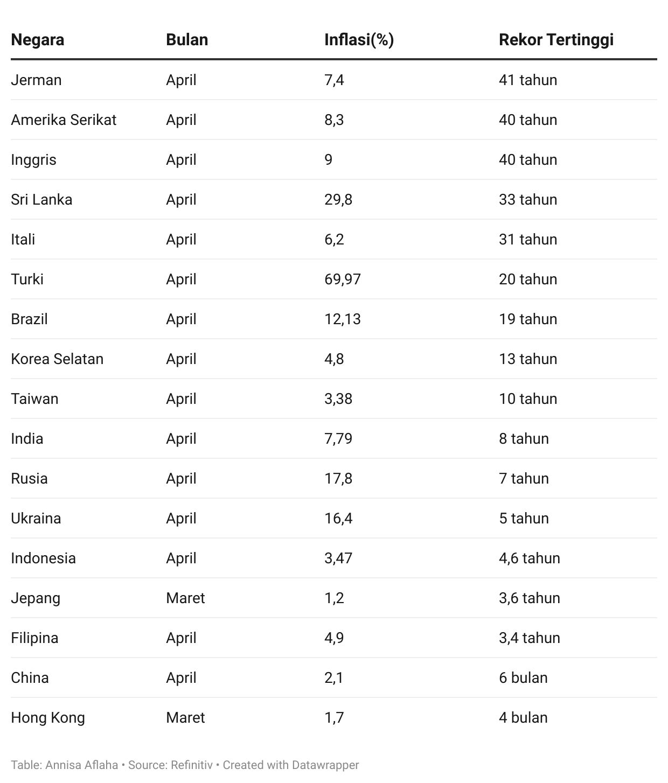Select the Jerman country cell

pyautogui.click(x=36, y=80)
